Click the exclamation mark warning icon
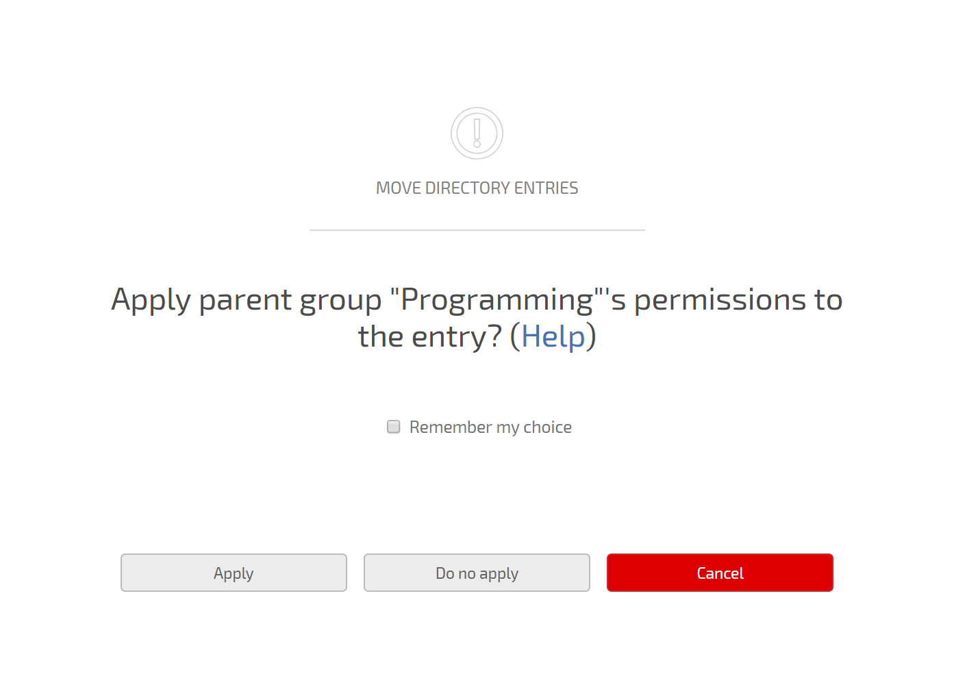This screenshot has height=698, width=954. (x=477, y=133)
